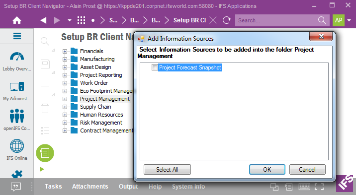The image size is (356, 195).
Task: Confirm with the OK button
Action: click(267, 169)
